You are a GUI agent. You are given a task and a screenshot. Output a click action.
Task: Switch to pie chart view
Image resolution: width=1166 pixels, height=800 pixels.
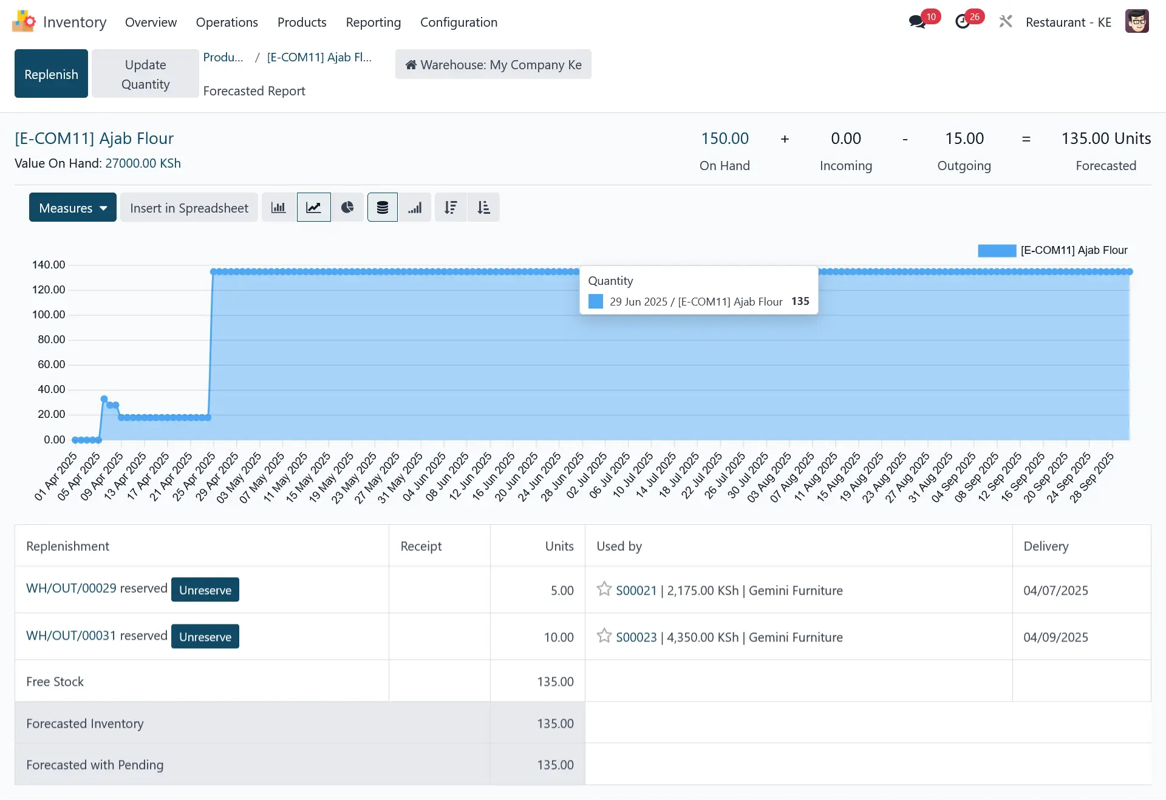coord(347,208)
